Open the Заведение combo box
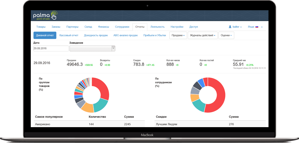Viewport: 299px width, 143px height. click(92, 49)
